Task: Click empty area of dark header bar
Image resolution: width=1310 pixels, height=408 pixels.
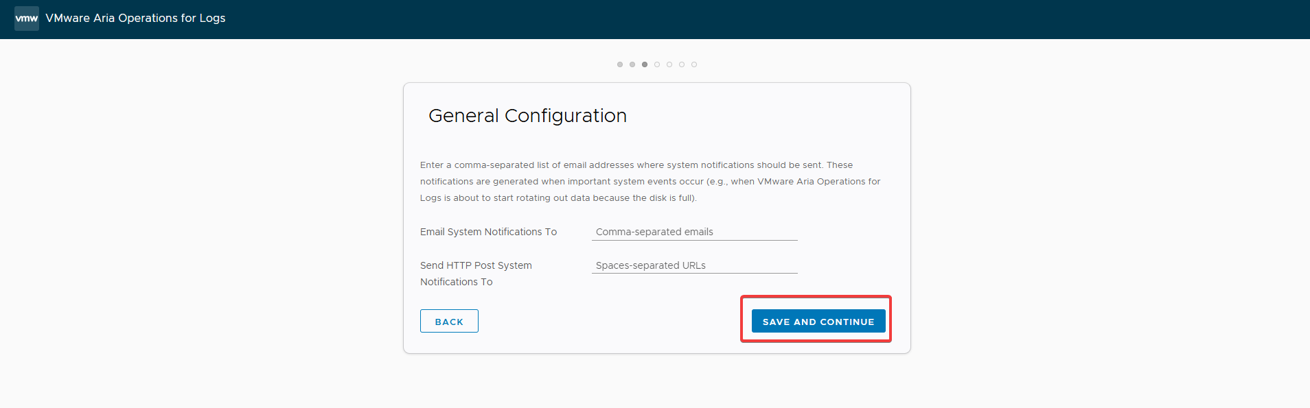Action: (755, 19)
